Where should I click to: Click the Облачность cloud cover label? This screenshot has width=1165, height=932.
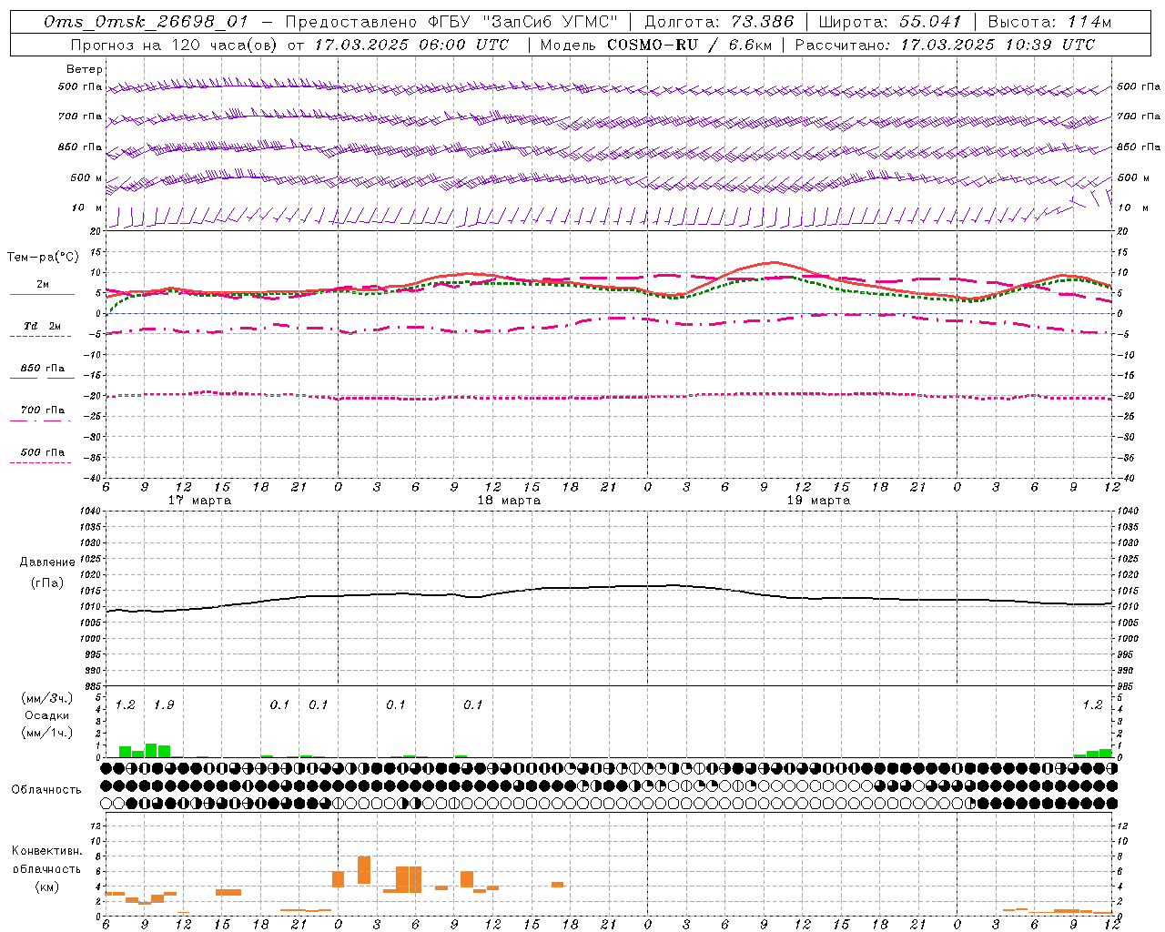(46, 790)
